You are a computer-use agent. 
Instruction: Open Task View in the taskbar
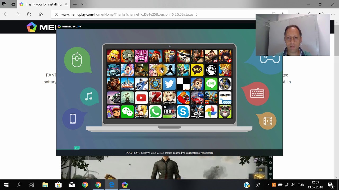[32, 185]
